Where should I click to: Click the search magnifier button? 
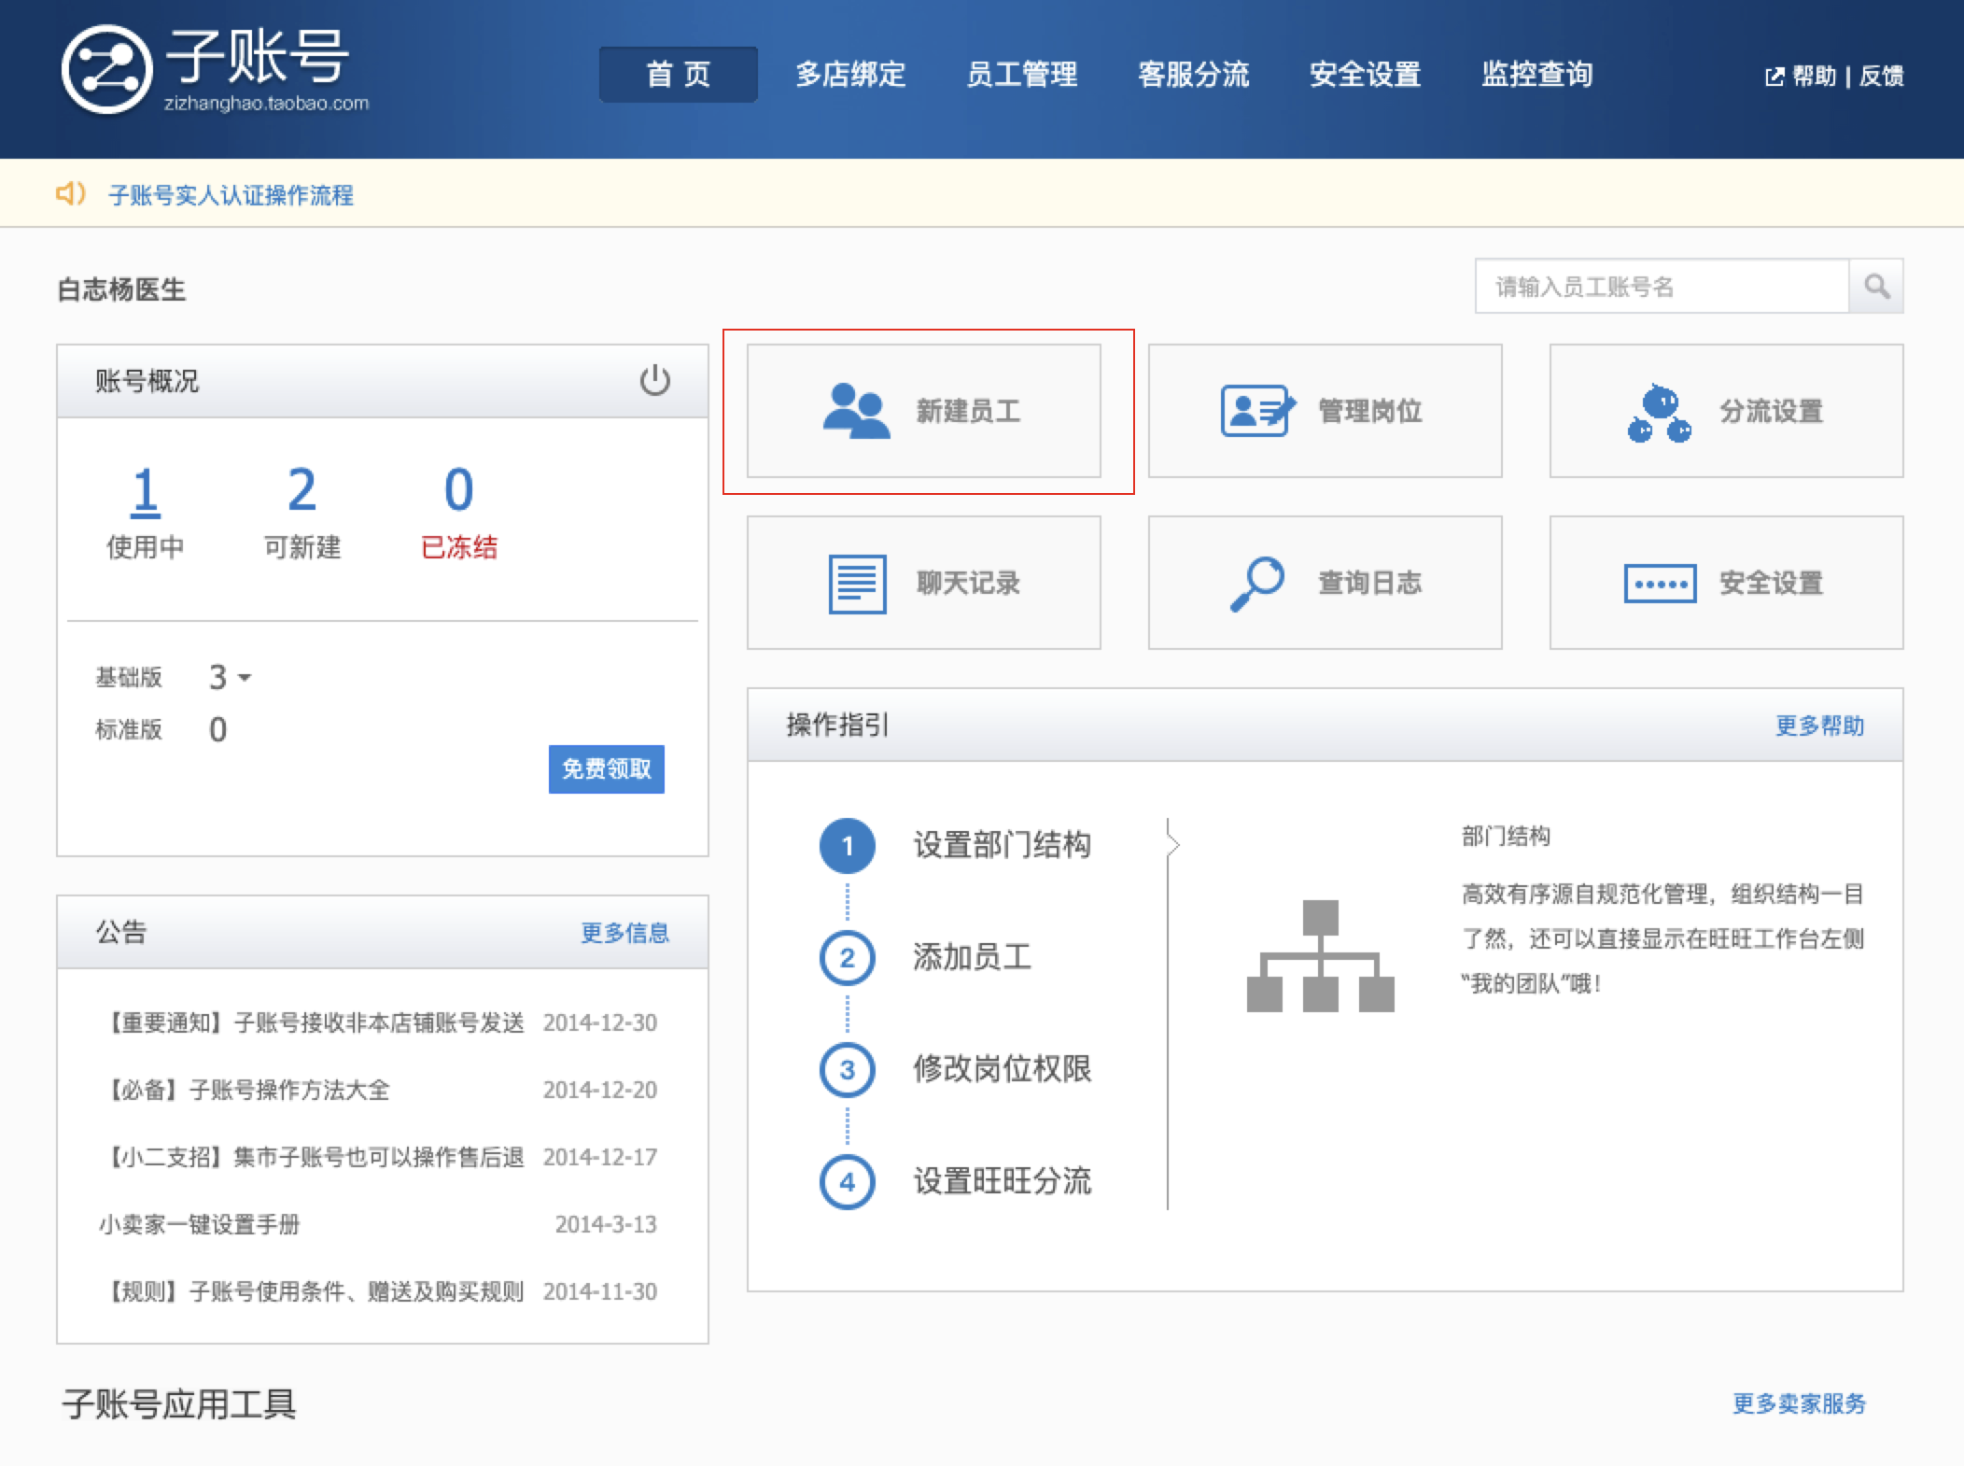coord(1876,287)
